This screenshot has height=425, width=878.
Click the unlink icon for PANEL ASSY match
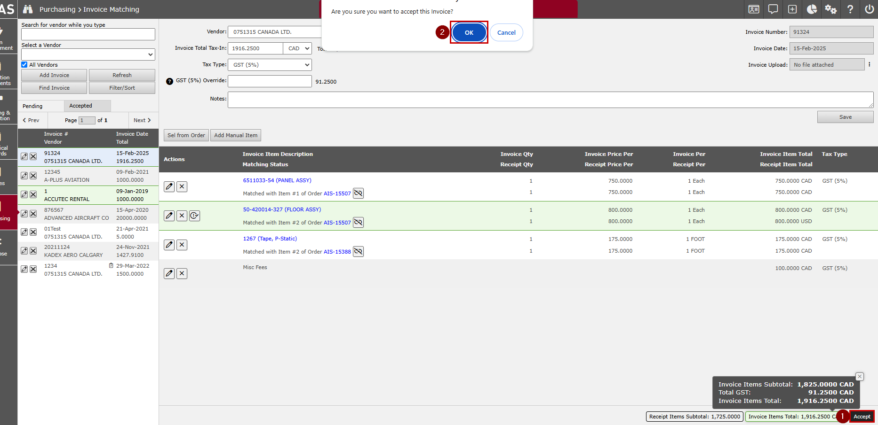[358, 193]
